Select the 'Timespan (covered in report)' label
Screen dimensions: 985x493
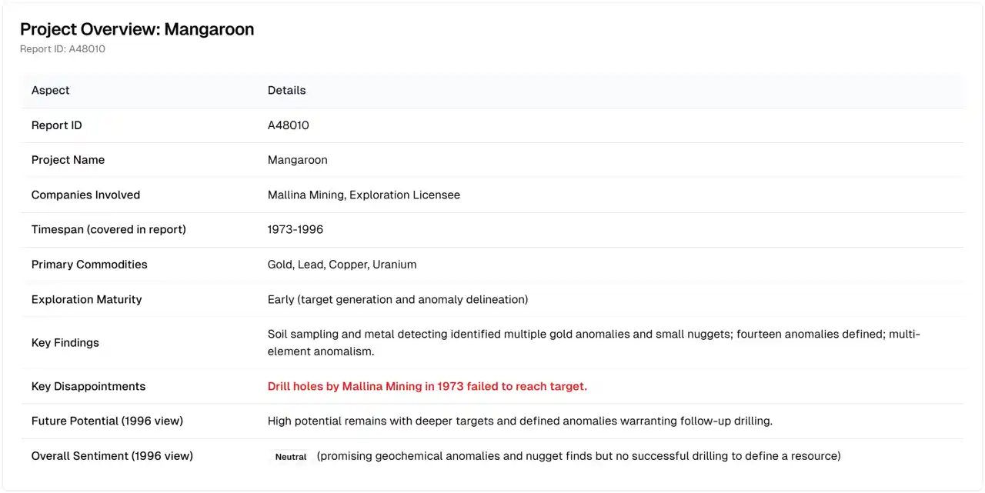pos(109,230)
